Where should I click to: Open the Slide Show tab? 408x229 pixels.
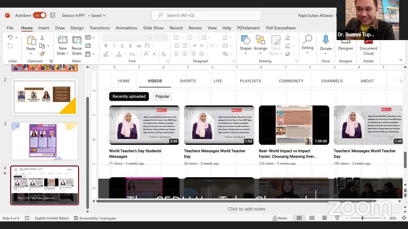[153, 28]
